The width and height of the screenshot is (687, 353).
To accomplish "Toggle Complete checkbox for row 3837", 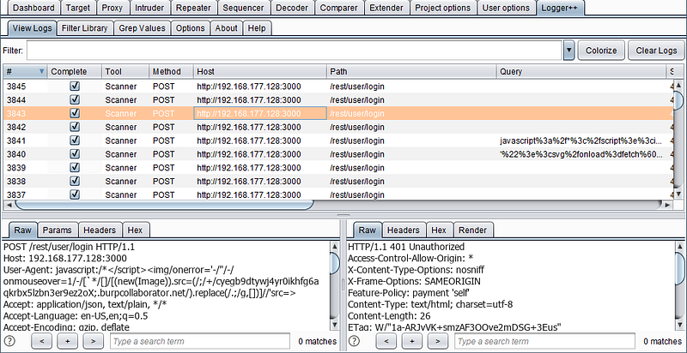I will (x=75, y=194).
